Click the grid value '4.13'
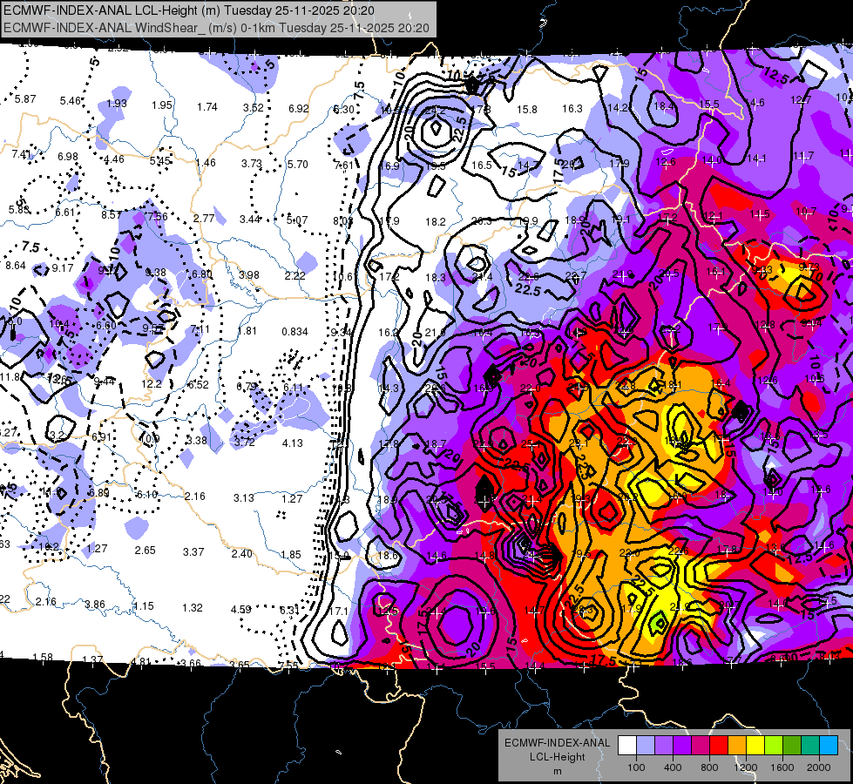The image size is (853, 784). 292,443
